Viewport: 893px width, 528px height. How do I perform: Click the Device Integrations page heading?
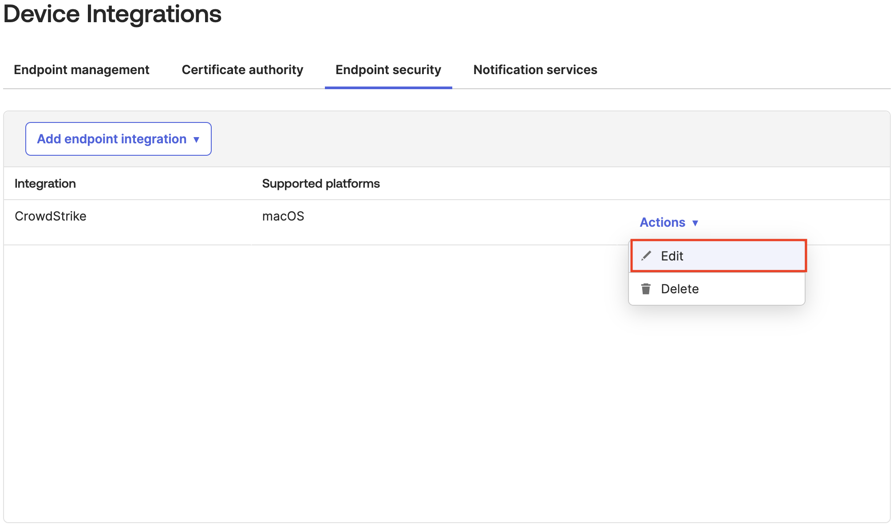tap(112, 14)
